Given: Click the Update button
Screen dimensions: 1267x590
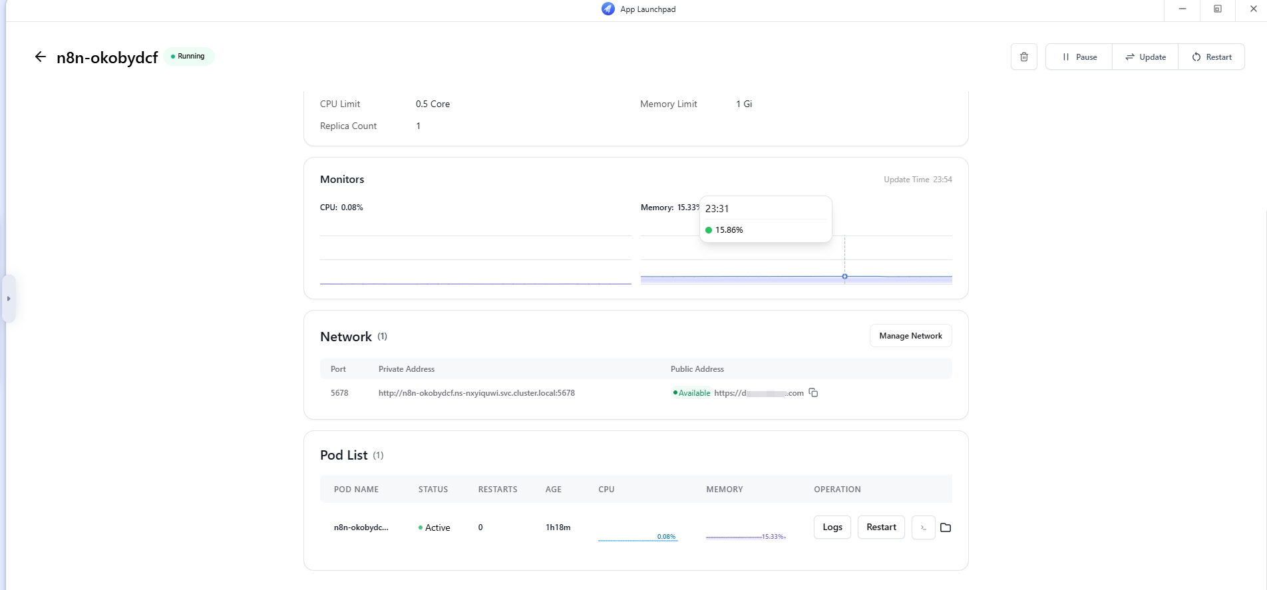Looking at the screenshot, I should [x=1145, y=57].
